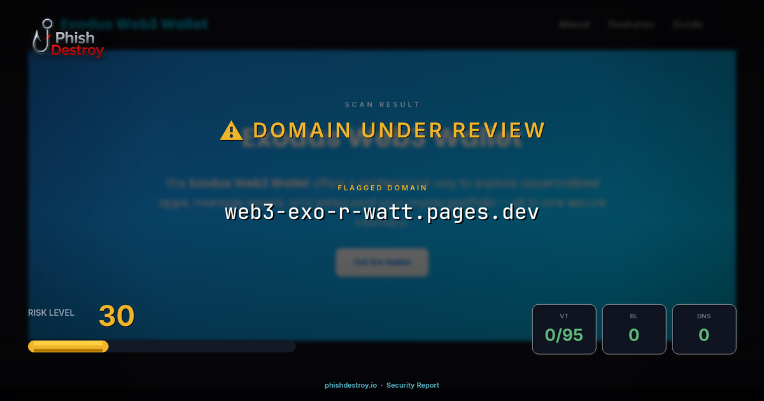Open the phishdestroy.io footer link
Screen dimensions: 764x401
(x=351, y=385)
